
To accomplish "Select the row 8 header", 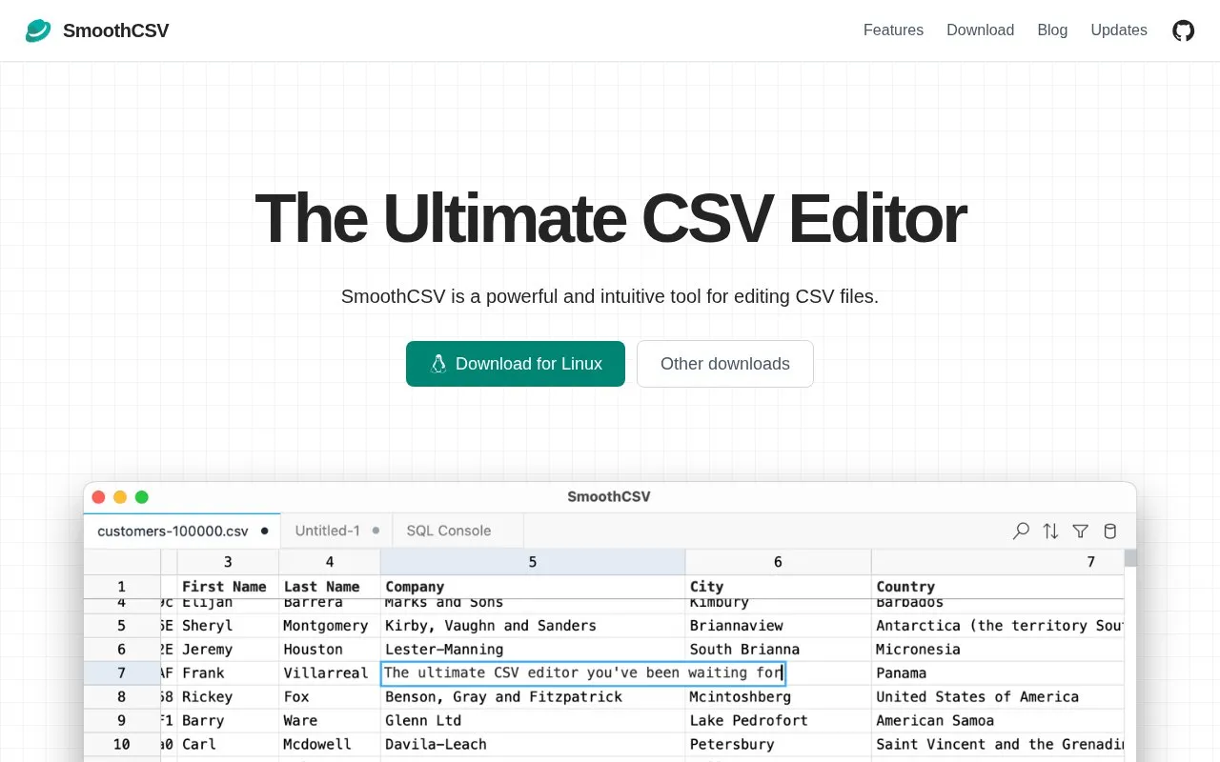I will [122, 697].
